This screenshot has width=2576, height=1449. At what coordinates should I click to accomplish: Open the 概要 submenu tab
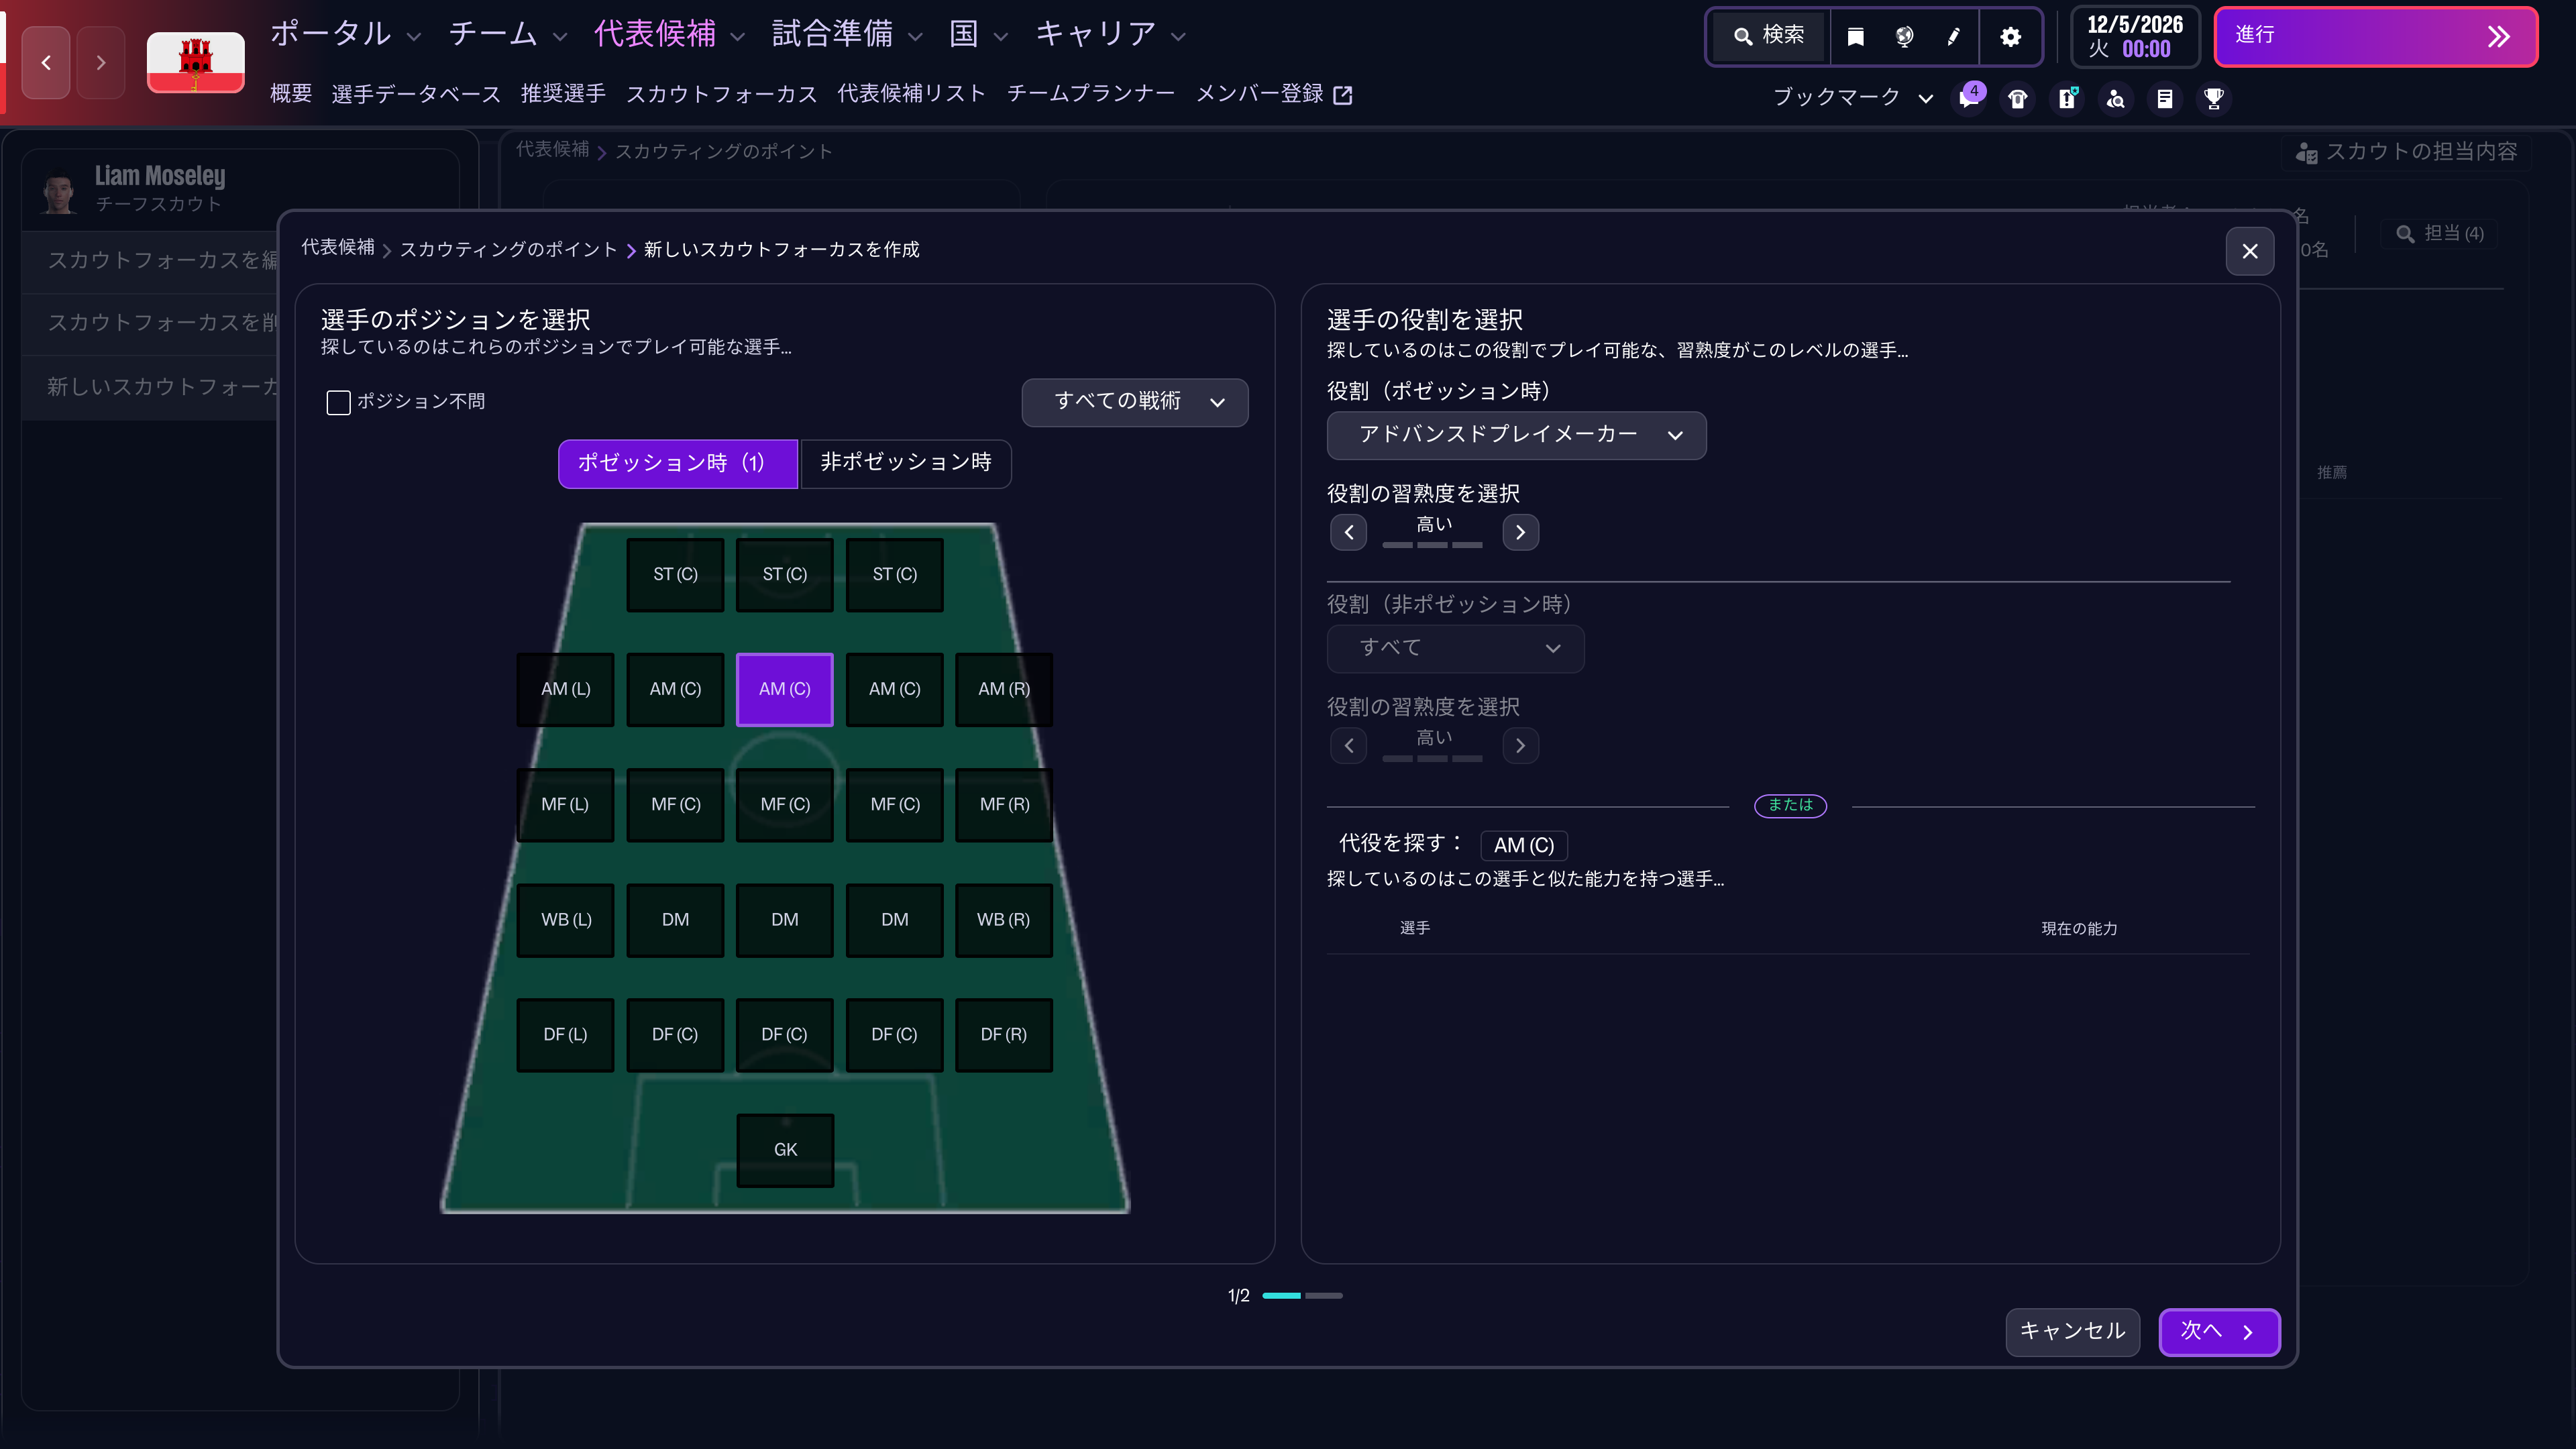(x=291, y=94)
